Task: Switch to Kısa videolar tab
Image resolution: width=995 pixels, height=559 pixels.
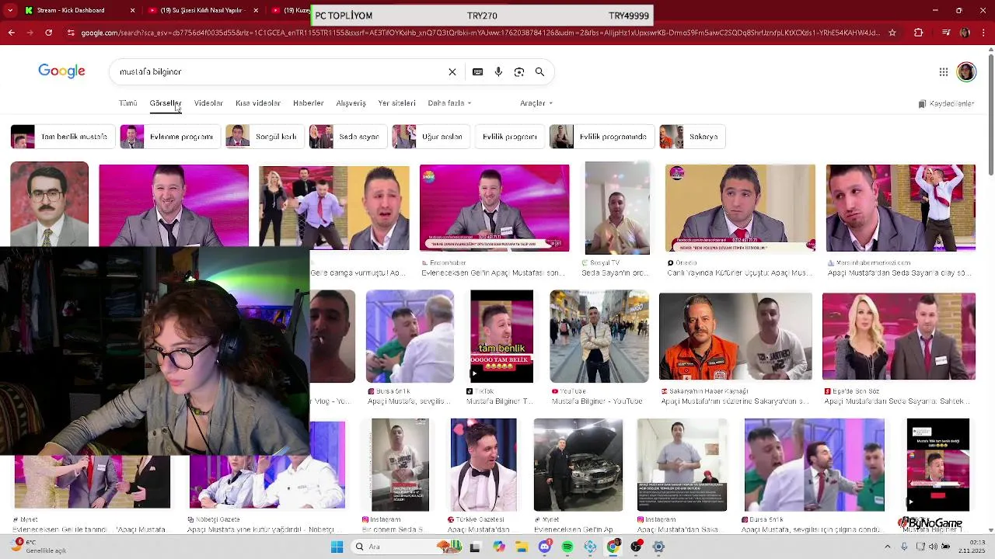Action: (x=258, y=103)
